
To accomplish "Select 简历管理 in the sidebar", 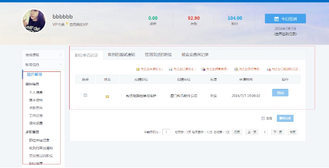I will coord(35,75).
